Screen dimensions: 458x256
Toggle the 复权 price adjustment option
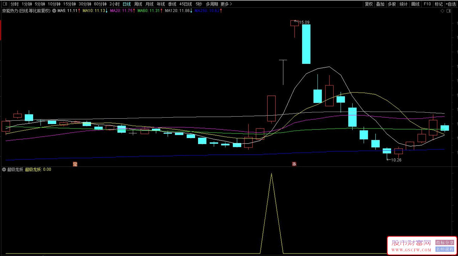(369, 4)
